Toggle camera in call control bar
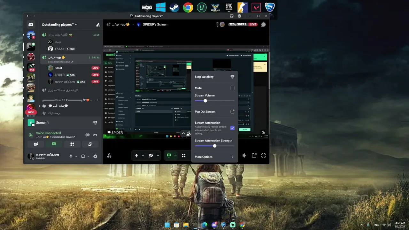Image resolution: width=409 pixels, height=230 pixels. (x=151, y=156)
